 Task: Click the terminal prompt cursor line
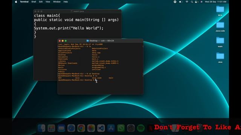point(78,80)
